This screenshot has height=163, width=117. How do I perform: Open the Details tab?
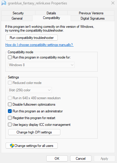[51, 13]
